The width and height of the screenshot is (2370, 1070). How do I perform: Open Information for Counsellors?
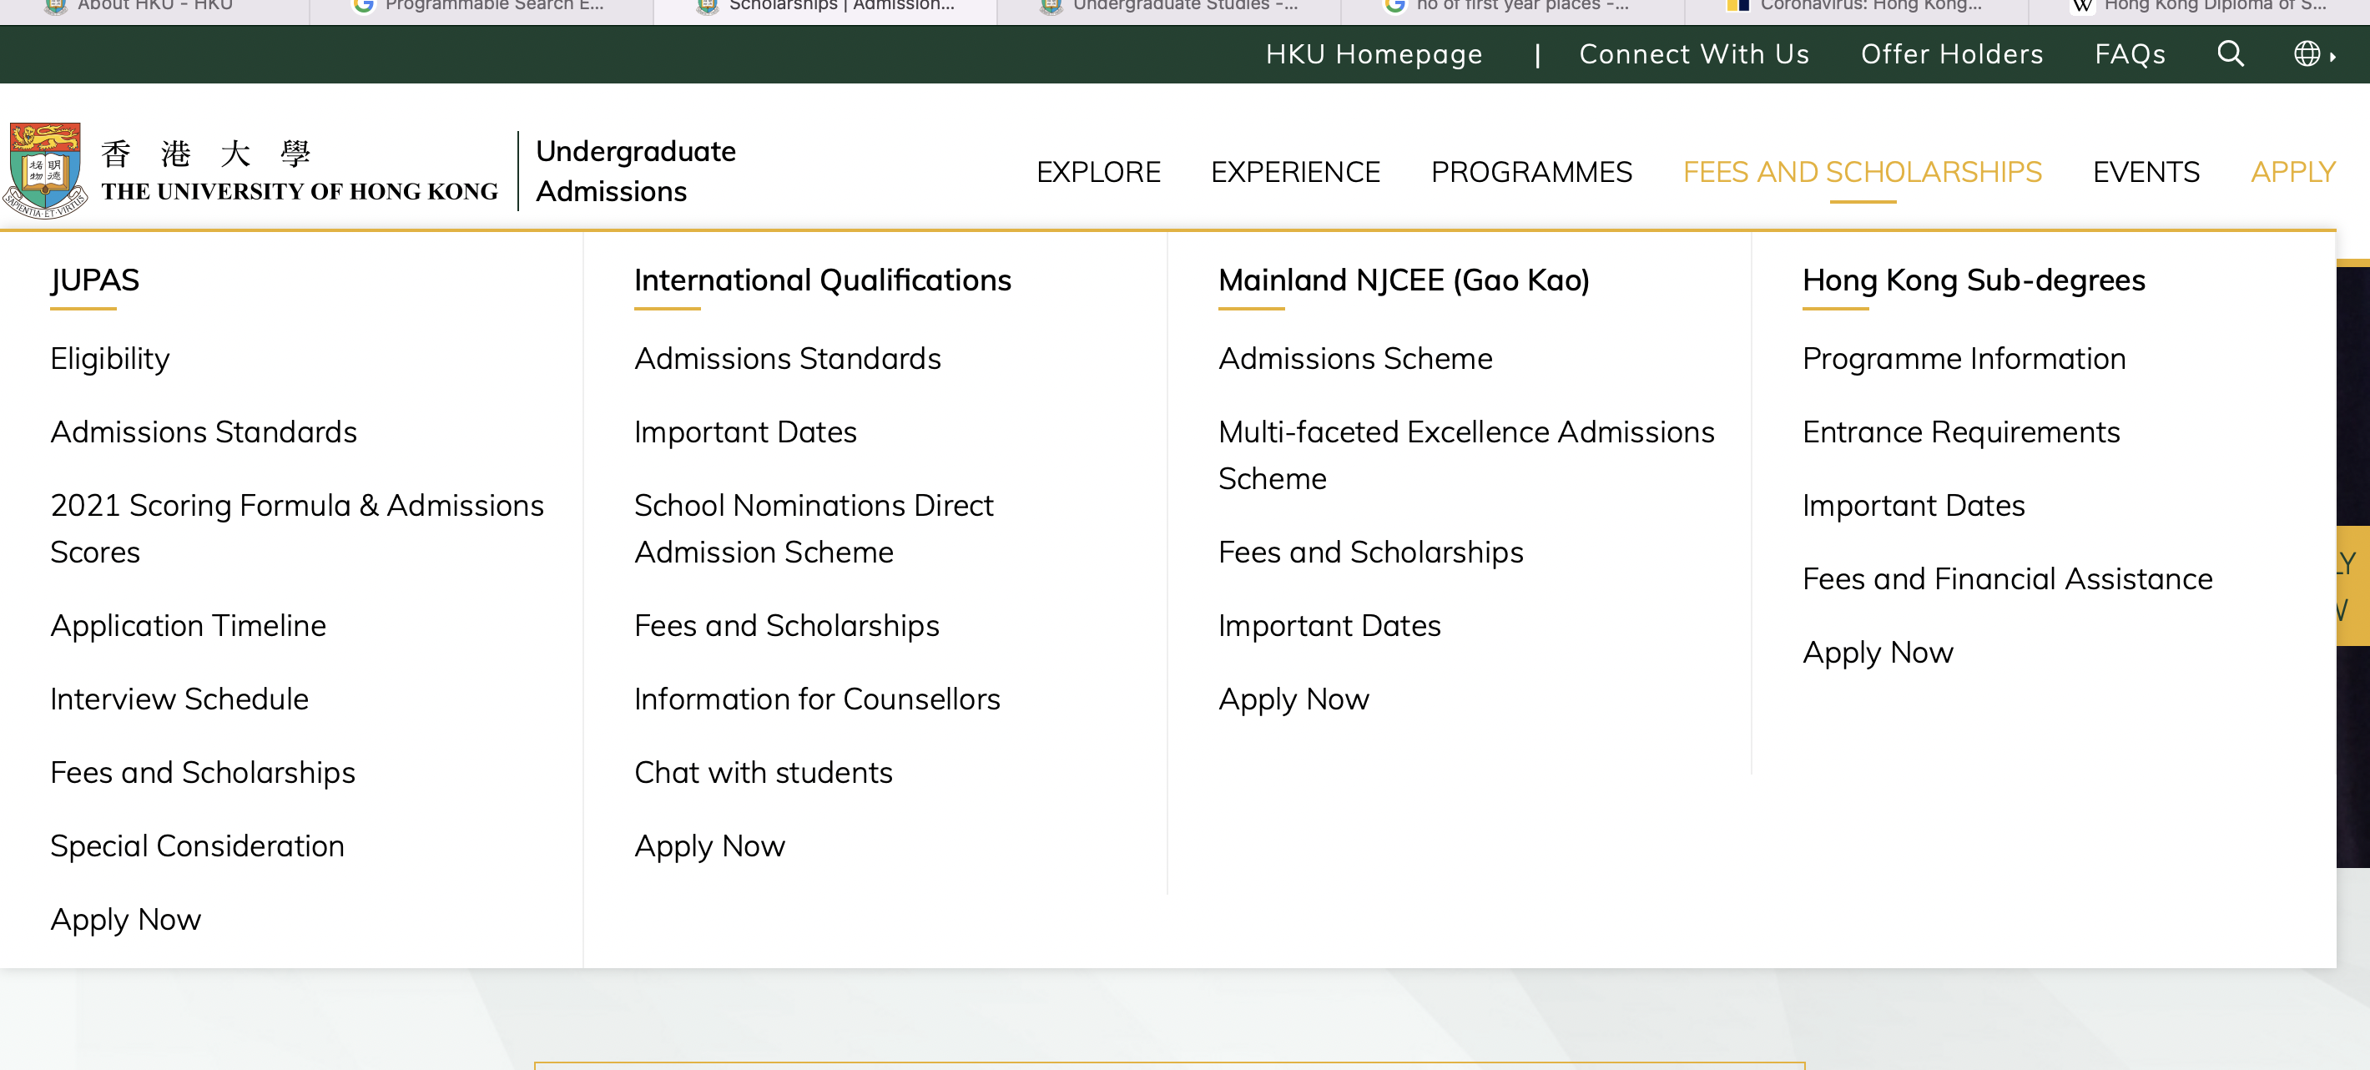coord(817,699)
